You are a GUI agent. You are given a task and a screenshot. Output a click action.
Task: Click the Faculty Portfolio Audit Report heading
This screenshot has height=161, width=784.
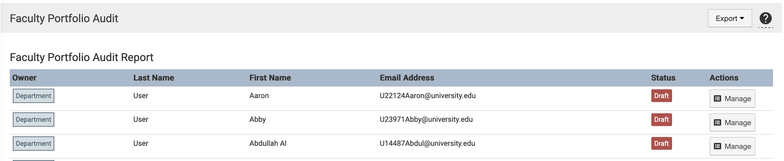pos(81,57)
